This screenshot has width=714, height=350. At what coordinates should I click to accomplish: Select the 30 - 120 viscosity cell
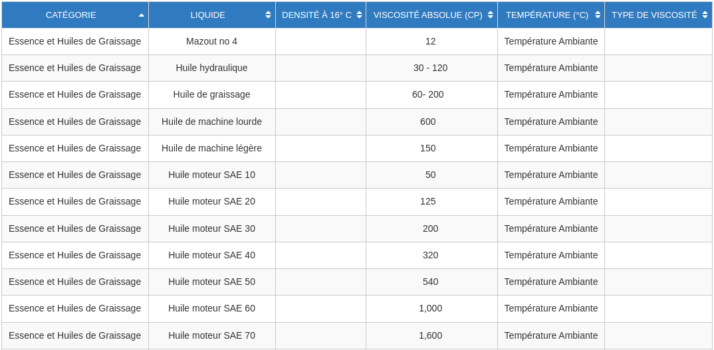click(x=431, y=68)
